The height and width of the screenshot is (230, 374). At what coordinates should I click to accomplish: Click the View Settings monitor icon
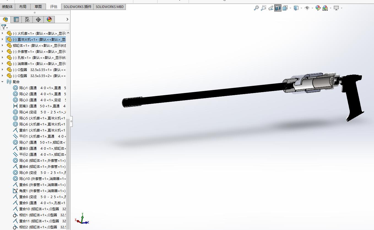click(336, 8)
